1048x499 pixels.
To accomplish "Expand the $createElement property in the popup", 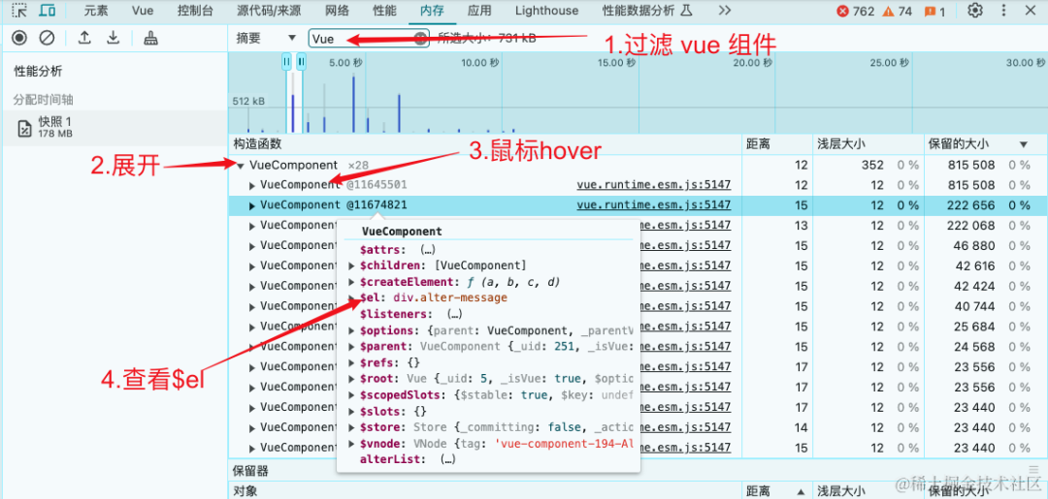I will [353, 282].
